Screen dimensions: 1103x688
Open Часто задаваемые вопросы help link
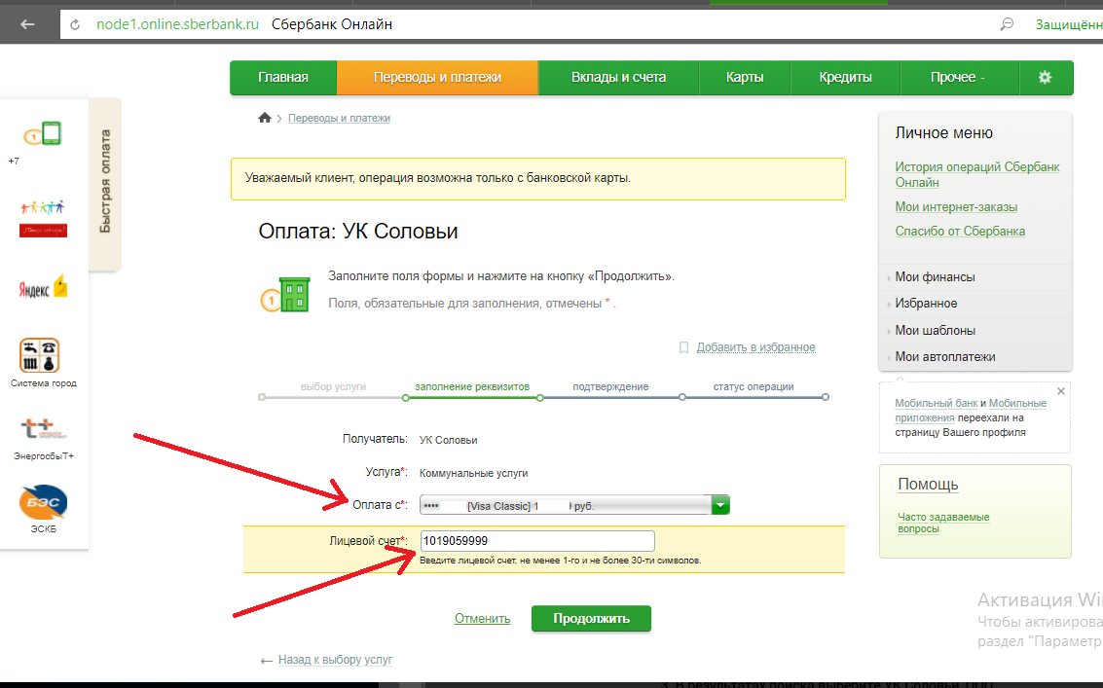(x=942, y=523)
